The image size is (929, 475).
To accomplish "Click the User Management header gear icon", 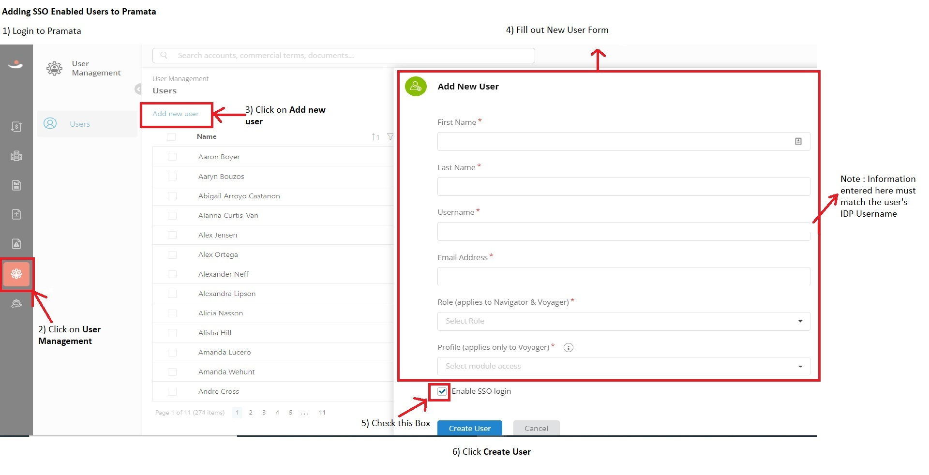I will [x=54, y=68].
